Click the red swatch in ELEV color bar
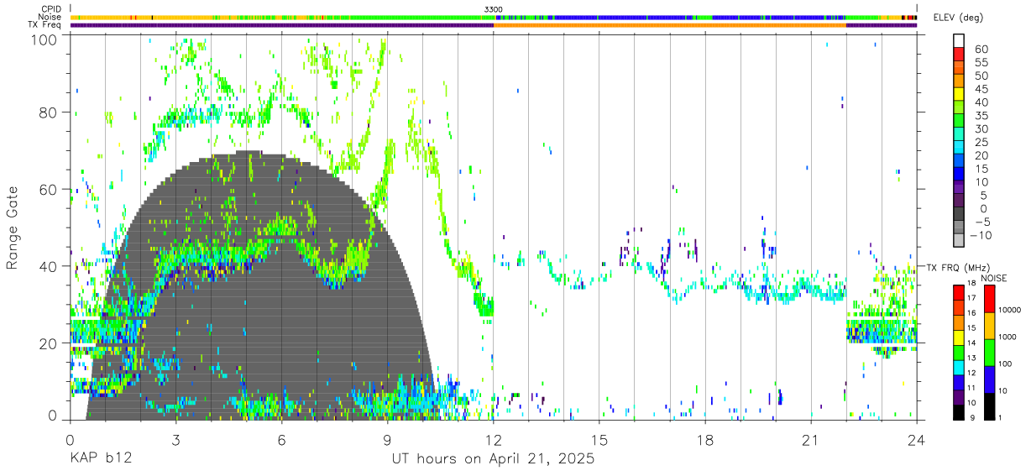The height and width of the screenshot is (476, 1031). pos(958,54)
